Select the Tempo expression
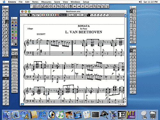This screenshot has height=120, width=160. 14,92
